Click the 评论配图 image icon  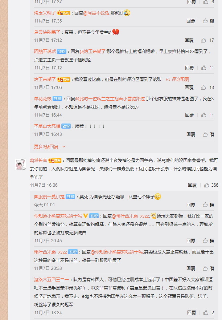[168, 80]
